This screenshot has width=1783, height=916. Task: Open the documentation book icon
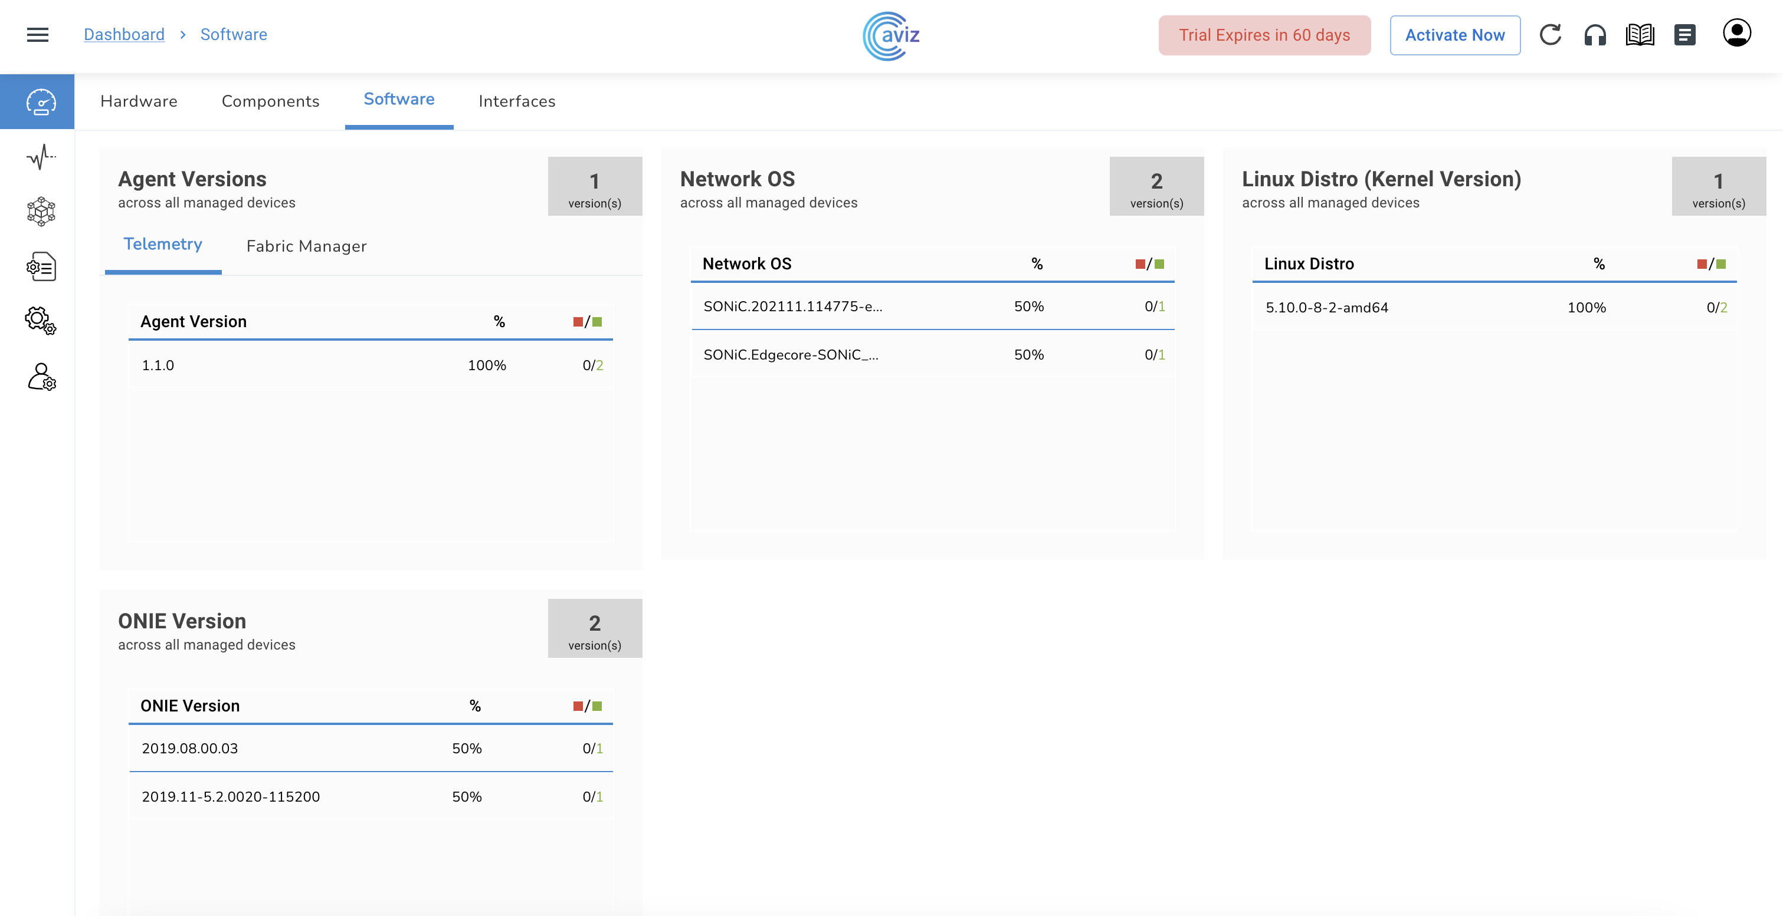(1640, 35)
